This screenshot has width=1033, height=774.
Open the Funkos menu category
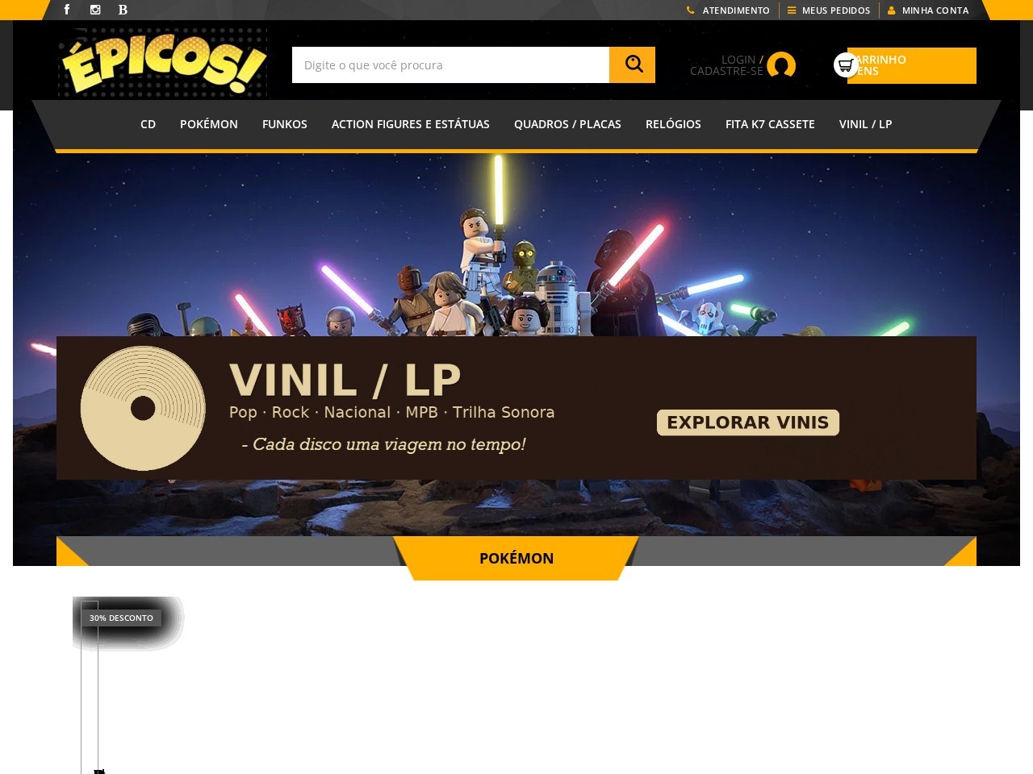click(285, 124)
